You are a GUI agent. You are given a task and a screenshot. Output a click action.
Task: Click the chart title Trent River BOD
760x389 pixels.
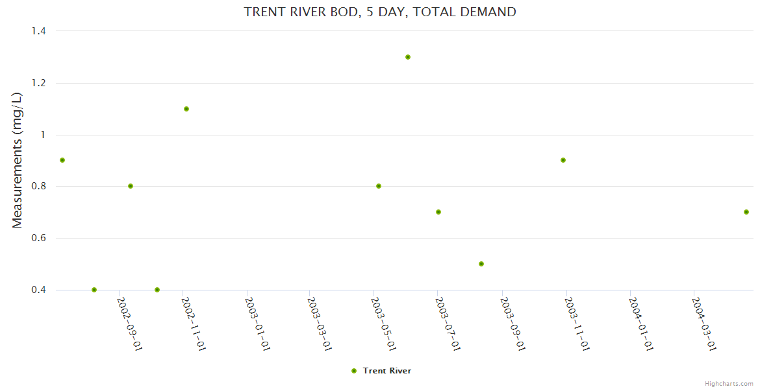tap(380, 12)
